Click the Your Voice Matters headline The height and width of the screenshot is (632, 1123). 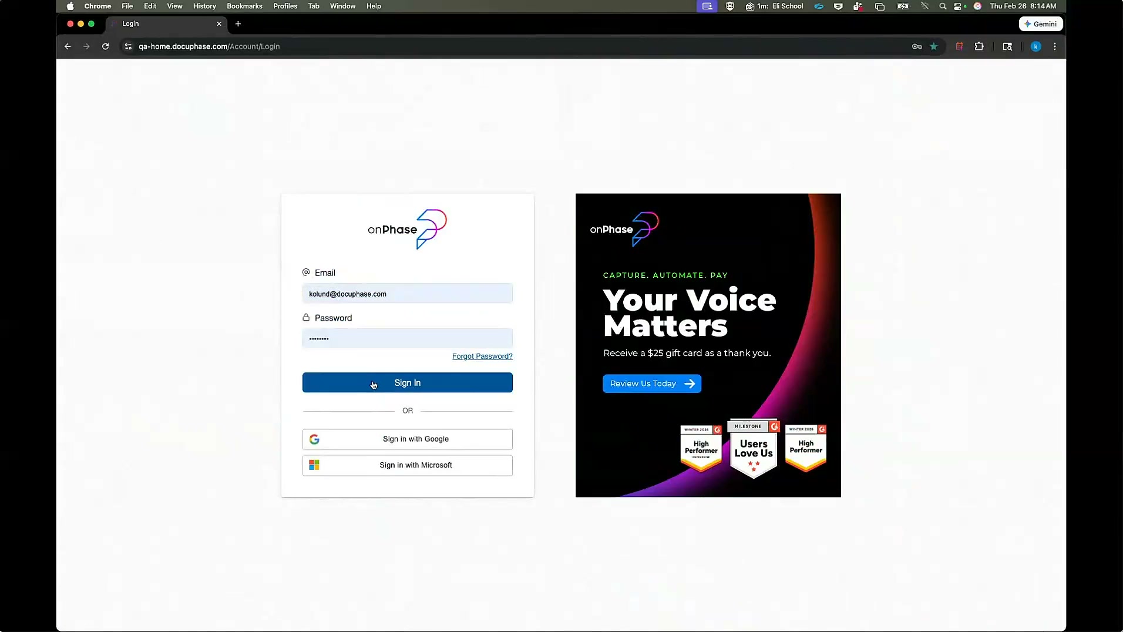click(x=690, y=312)
